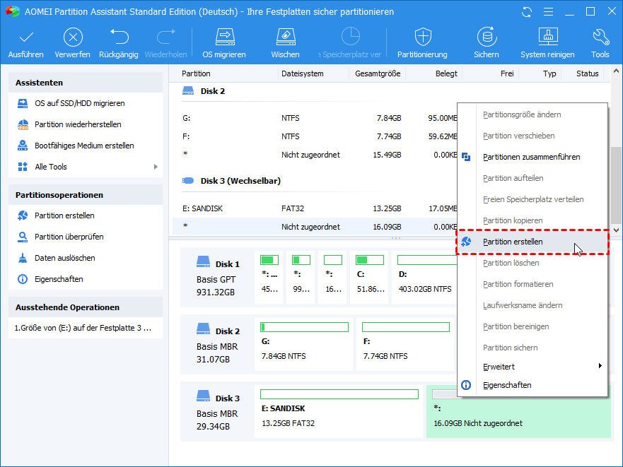Select the F: 7.74GB NTFS block
The height and width of the screenshot is (467, 623).
(405, 344)
